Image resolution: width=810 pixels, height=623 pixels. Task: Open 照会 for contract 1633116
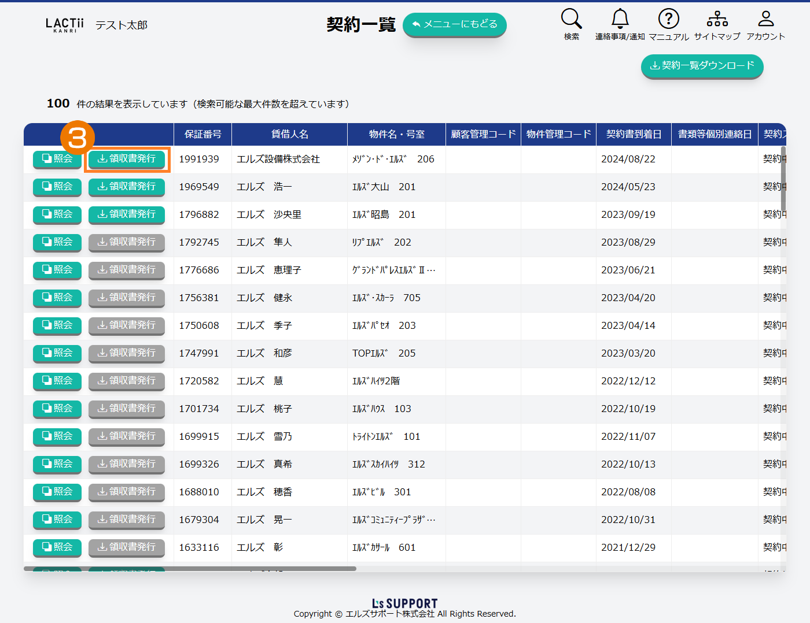(x=57, y=547)
